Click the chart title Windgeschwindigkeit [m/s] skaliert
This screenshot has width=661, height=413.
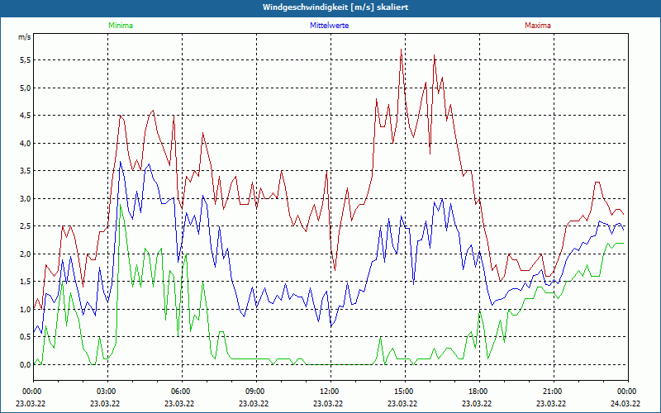tap(335, 7)
